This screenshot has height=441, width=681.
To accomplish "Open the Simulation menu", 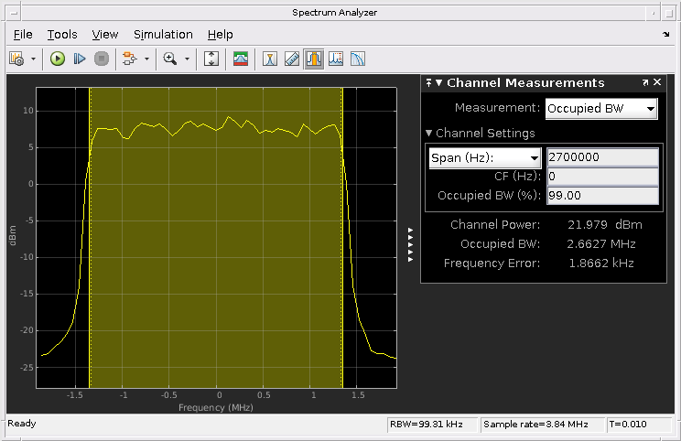I will coord(163,34).
